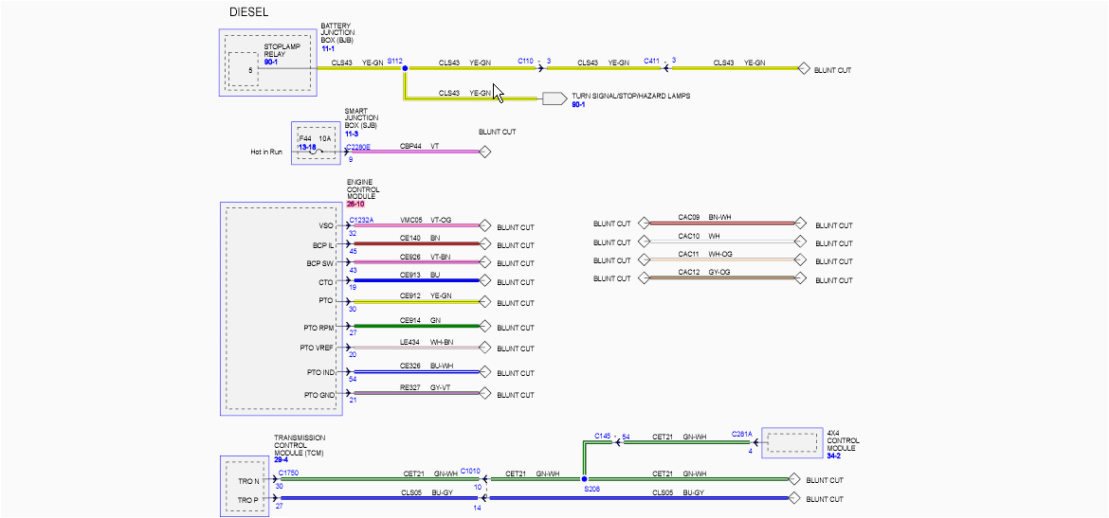Click the C1232A connector label
Image resolution: width=1109 pixels, height=518 pixels.
coord(361,220)
